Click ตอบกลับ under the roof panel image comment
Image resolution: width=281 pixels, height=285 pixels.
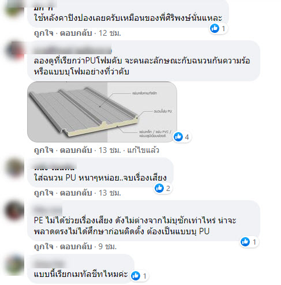[x=76, y=150]
